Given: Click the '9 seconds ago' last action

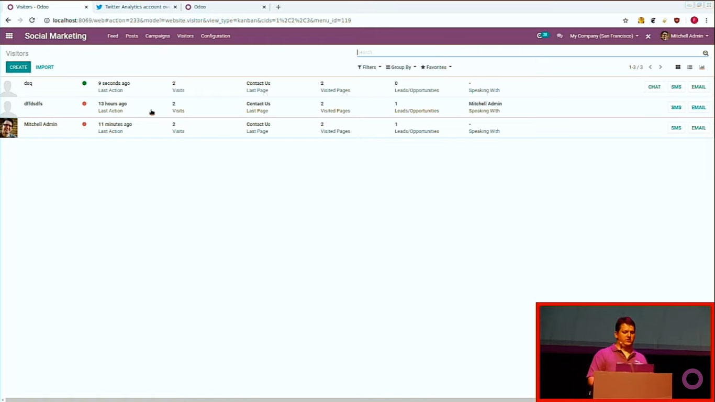Looking at the screenshot, I should (x=114, y=83).
